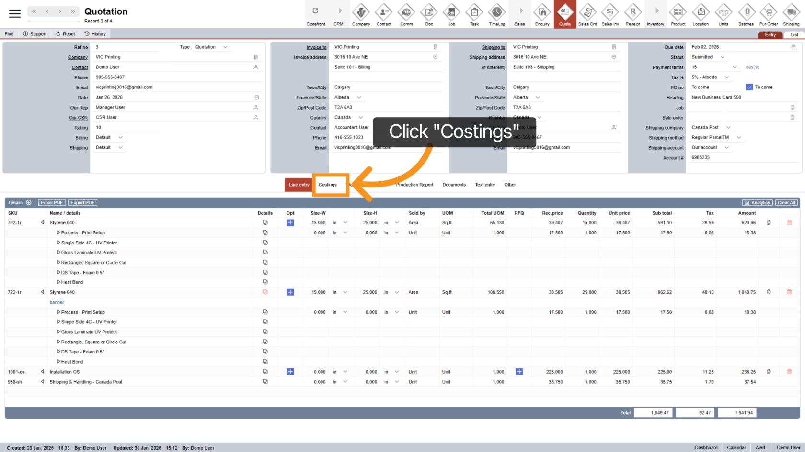The height and width of the screenshot is (452, 805).
Task: Open the hamburger menu
Action: [x=14, y=13]
